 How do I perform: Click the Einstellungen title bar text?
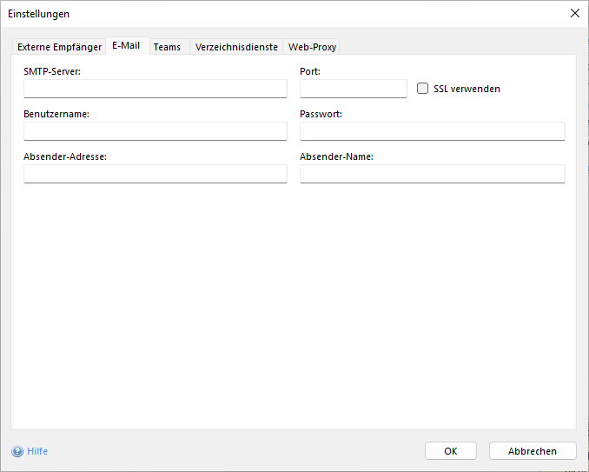coord(39,14)
